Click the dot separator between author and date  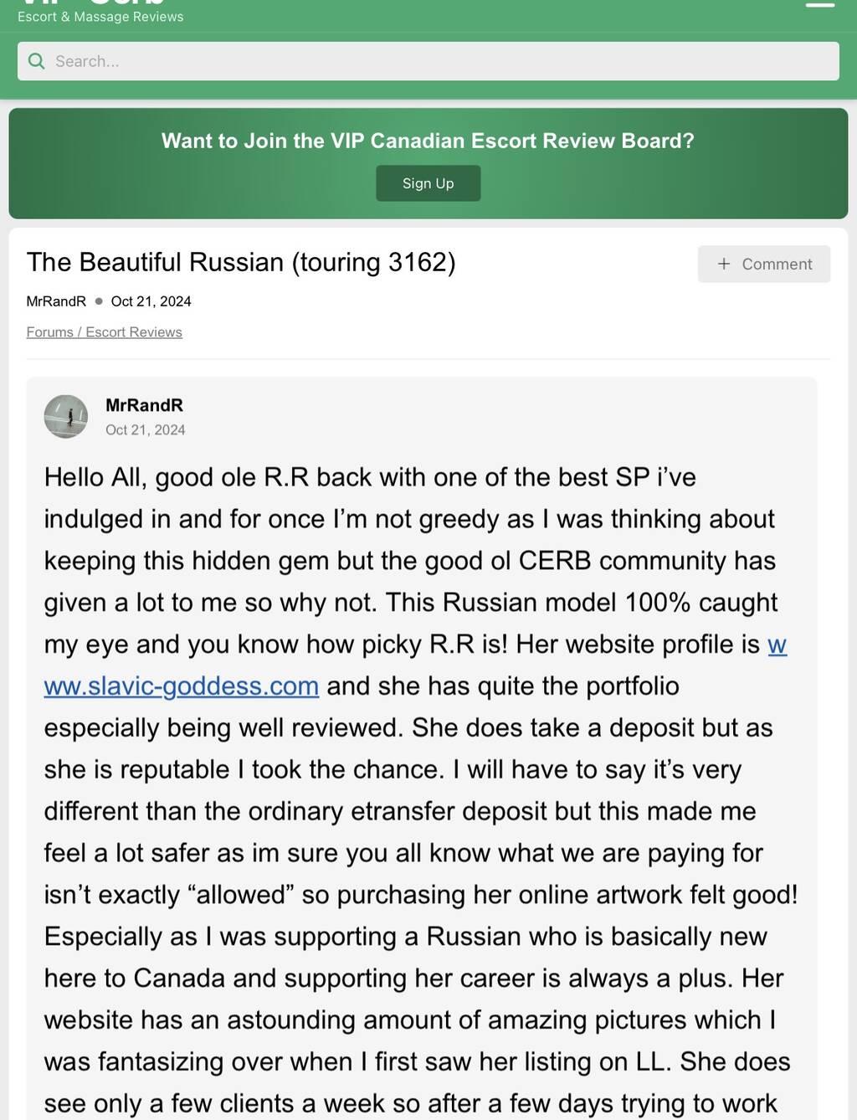(99, 301)
